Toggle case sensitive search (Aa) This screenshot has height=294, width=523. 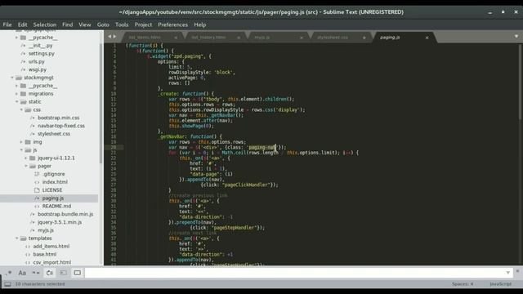22,273
